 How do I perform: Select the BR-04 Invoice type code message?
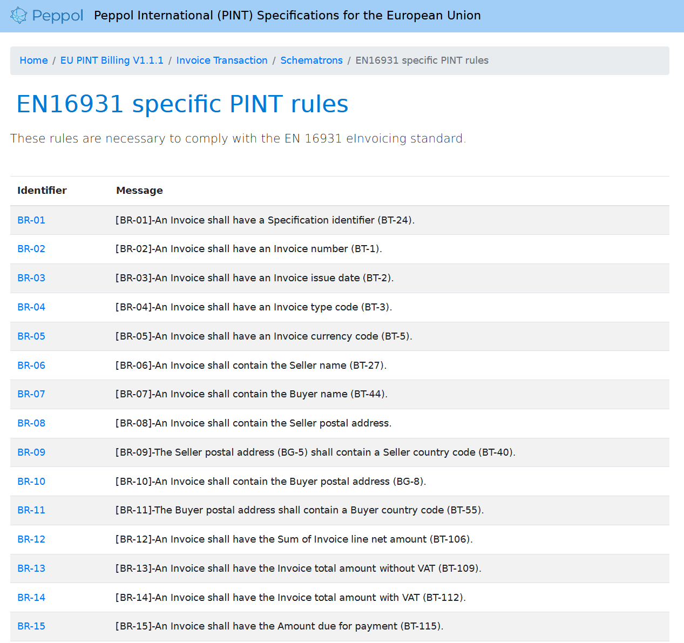[254, 307]
